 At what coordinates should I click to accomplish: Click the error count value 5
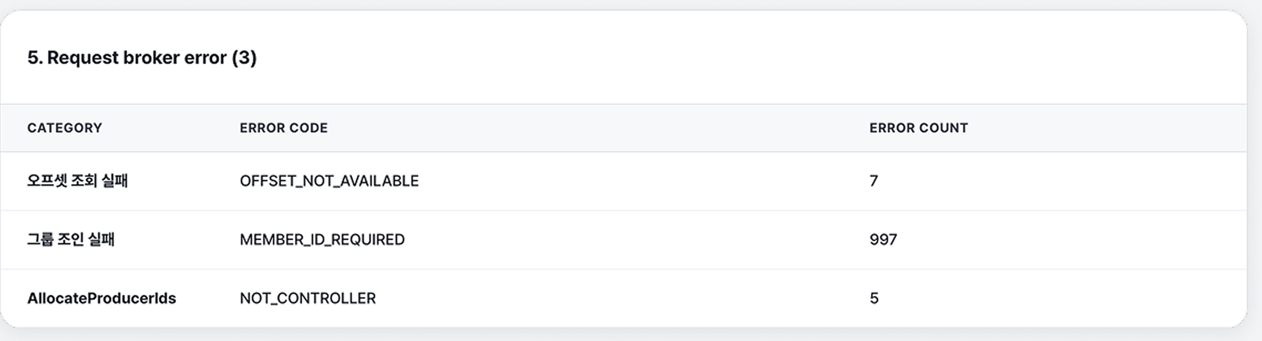pos(874,298)
